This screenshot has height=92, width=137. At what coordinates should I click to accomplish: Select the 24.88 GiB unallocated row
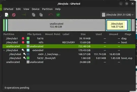coord(69,62)
